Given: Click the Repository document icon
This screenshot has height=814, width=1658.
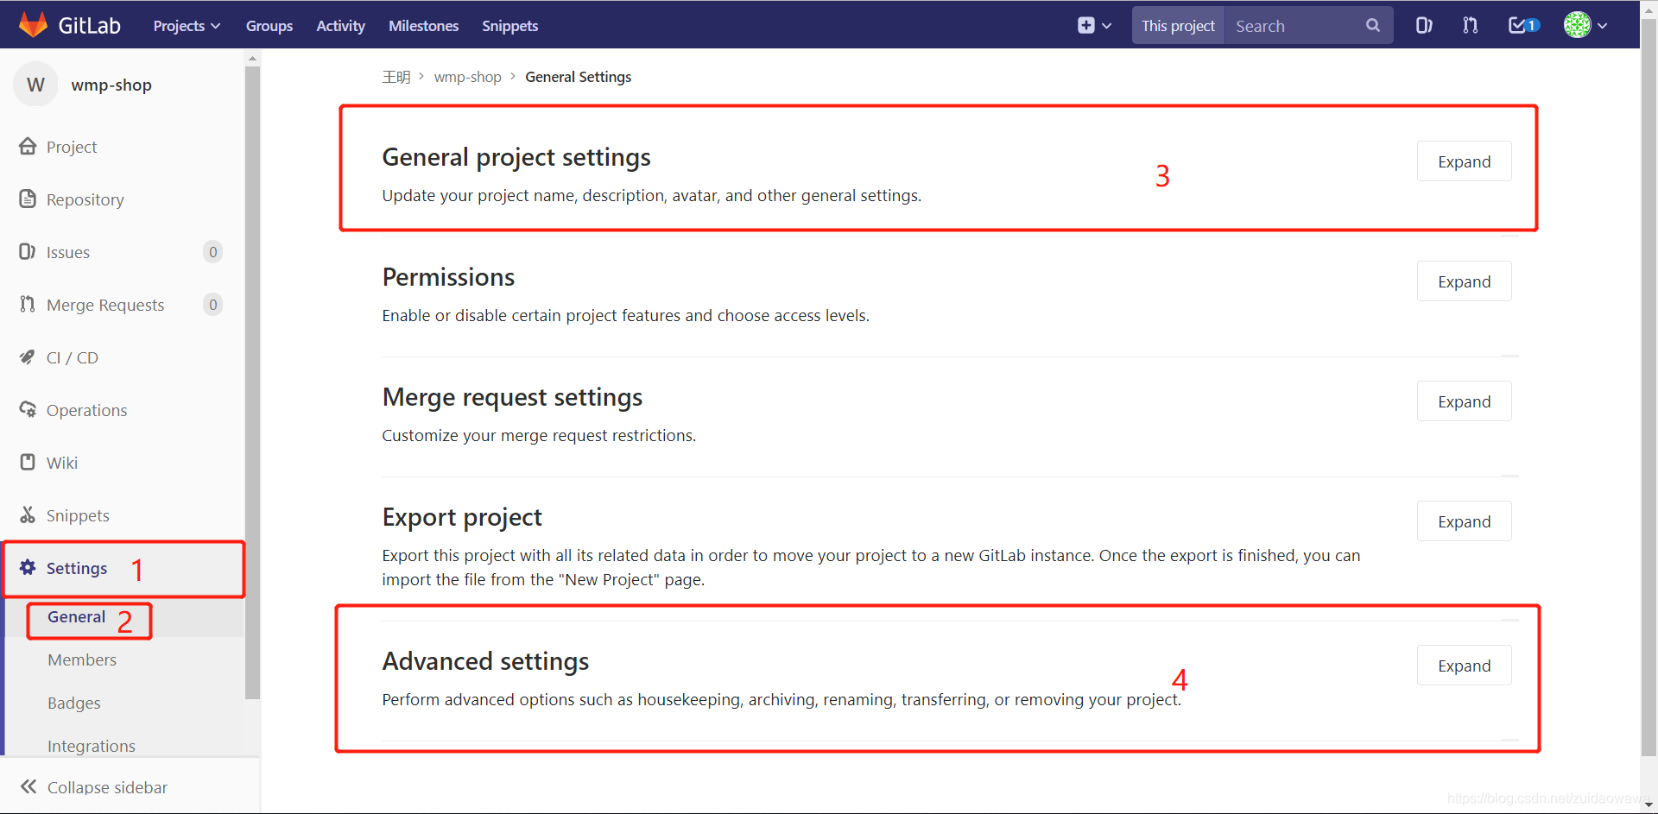Looking at the screenshot, I should [x=28, y=199].
